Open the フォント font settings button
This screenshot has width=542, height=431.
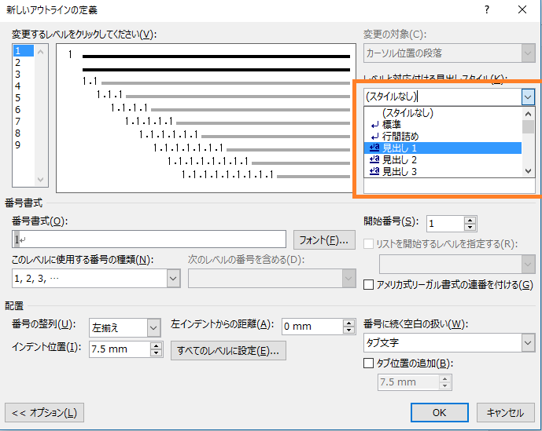point(324,239)
